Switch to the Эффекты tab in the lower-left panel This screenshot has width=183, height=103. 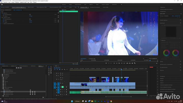tap(40, 66)
